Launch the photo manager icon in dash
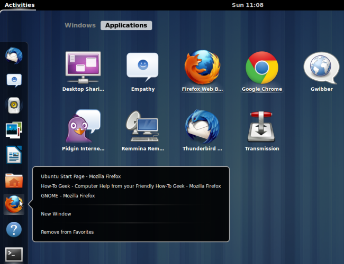344x264 pixels. [14, 130]
